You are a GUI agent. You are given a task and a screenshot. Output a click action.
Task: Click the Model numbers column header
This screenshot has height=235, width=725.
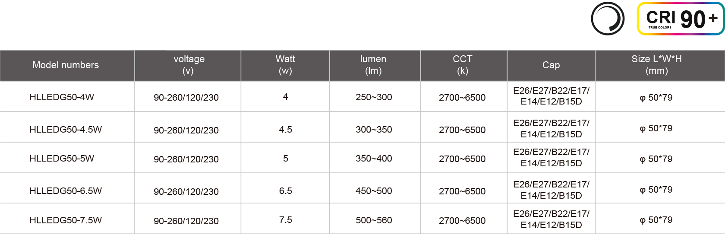click(66, 65)
